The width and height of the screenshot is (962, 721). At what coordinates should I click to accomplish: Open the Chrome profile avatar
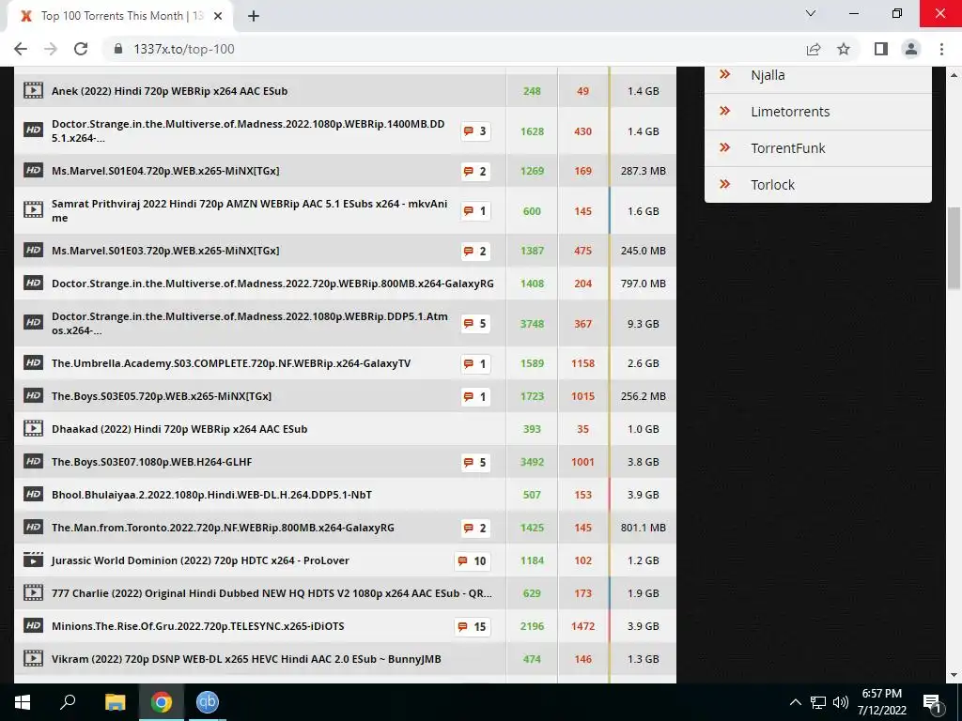pos(911,49)
